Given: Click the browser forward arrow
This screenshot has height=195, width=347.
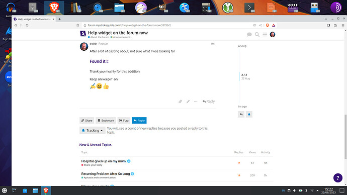Looking at the screenshot, I should pyautogui.click(x=21, y=25).
